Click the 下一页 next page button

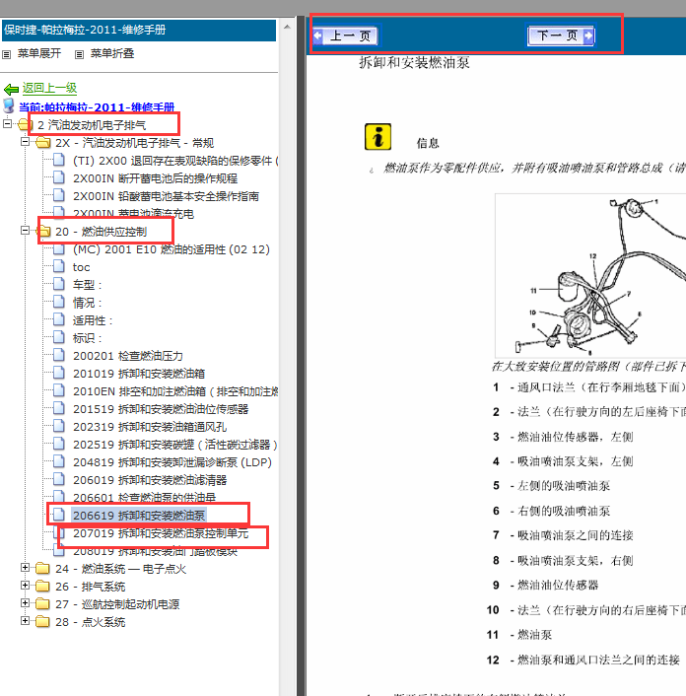pos(561,35)
